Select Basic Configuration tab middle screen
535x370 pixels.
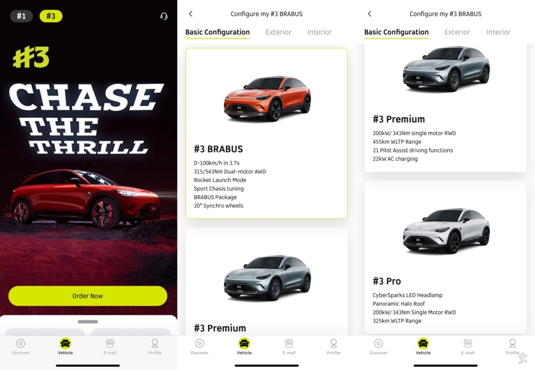pos(218,32)
